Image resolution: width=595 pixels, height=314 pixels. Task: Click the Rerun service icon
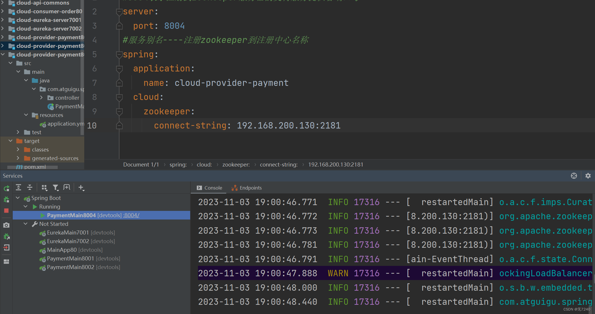coord(6,188)
